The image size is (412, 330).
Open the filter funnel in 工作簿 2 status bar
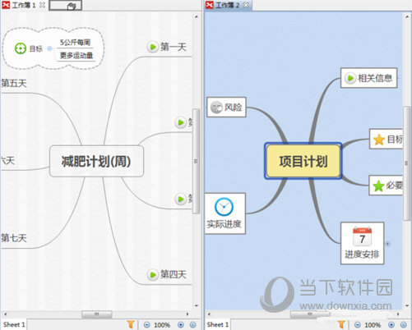pos(341,324)
